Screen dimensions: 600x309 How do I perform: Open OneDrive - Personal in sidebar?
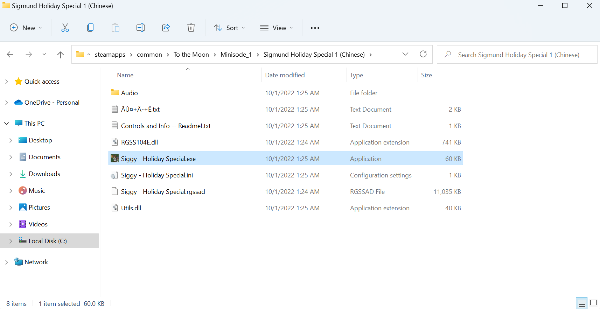pyautogui.click(x=52, y=103)
